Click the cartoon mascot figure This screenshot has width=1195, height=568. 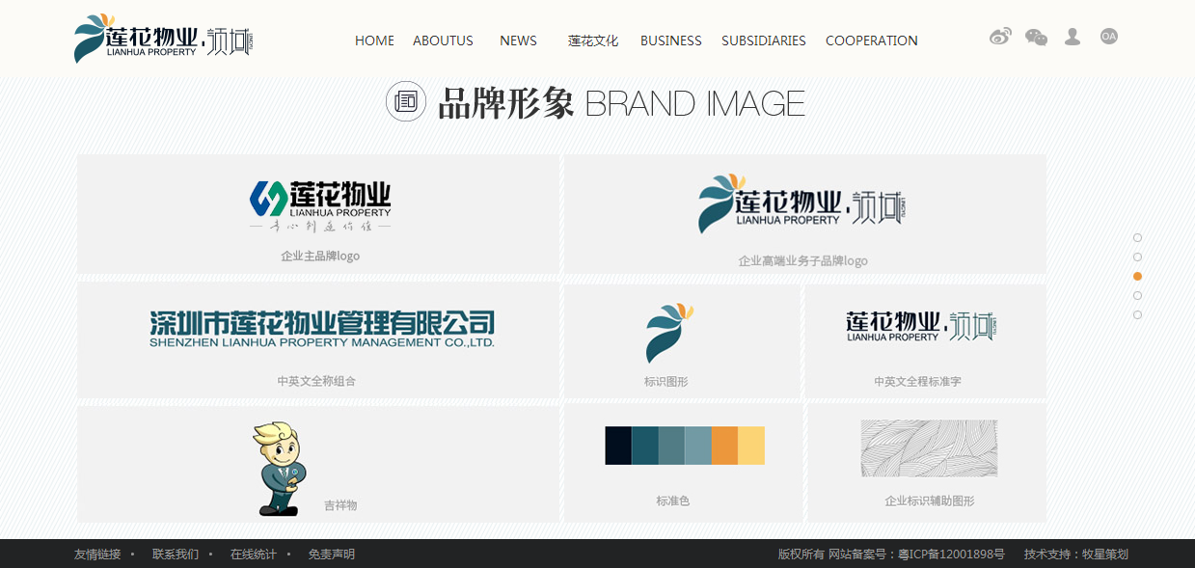pyautogui.click(x=280, y=469)
